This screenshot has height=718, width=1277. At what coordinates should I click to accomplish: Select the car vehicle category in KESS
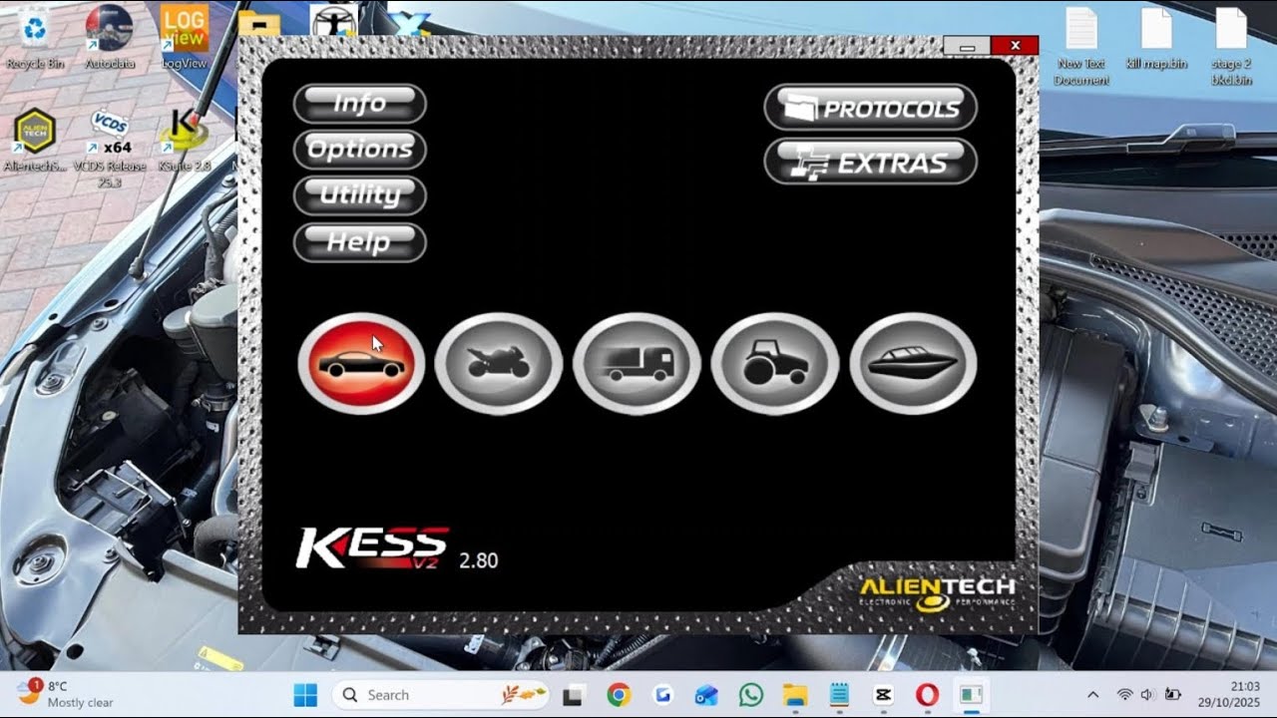[361, 363]
